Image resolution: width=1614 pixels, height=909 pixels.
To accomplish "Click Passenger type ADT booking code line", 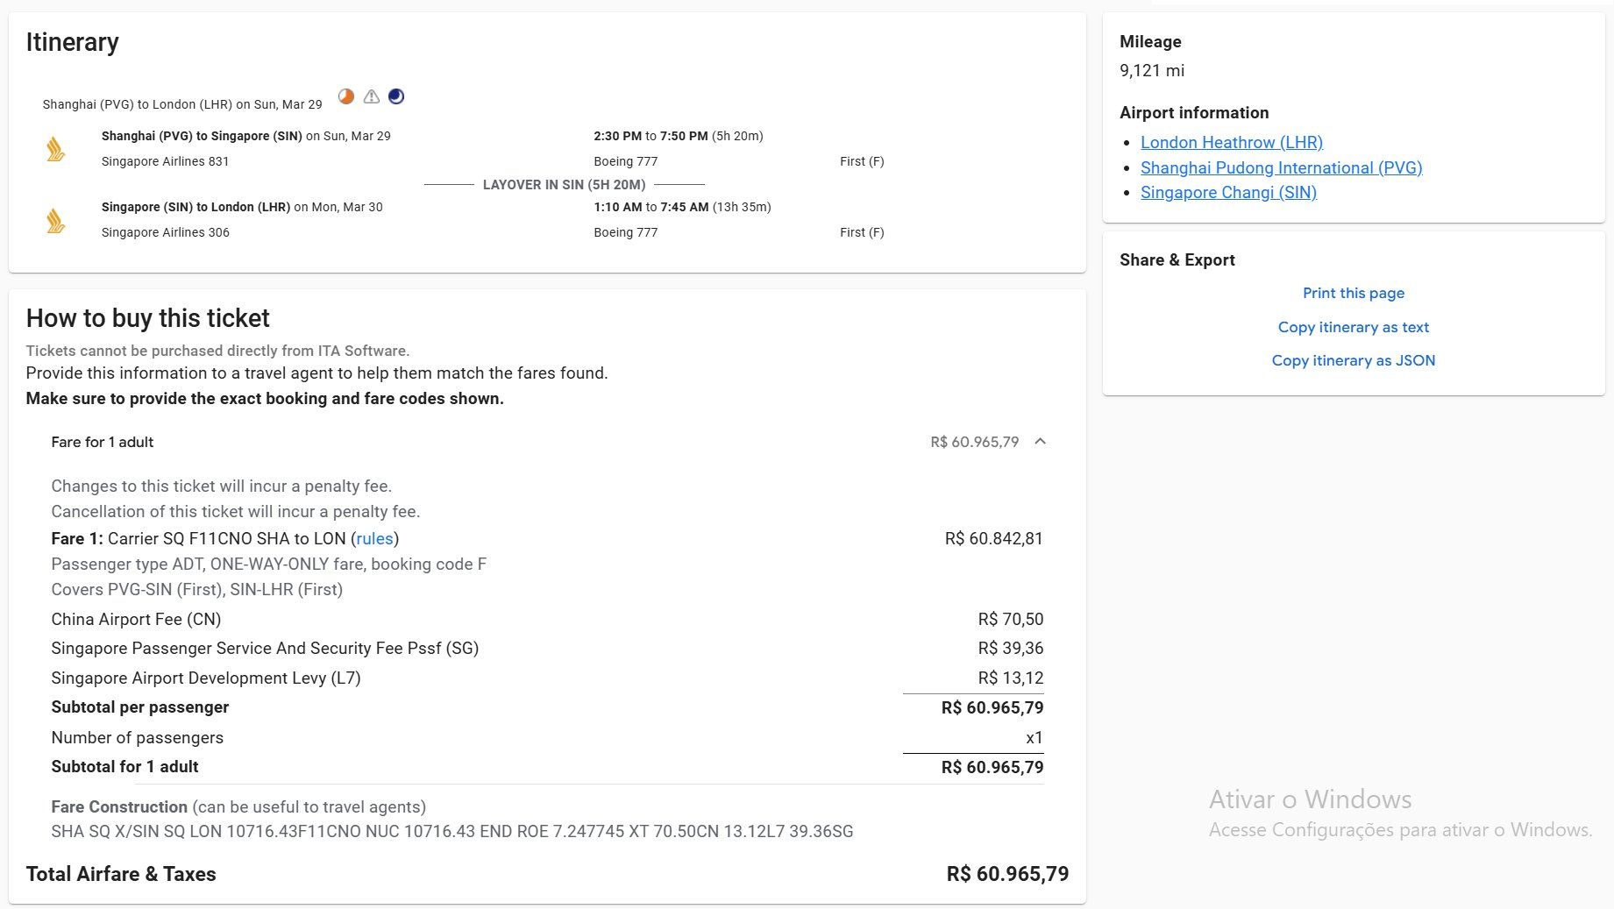I will click(269, 564).
